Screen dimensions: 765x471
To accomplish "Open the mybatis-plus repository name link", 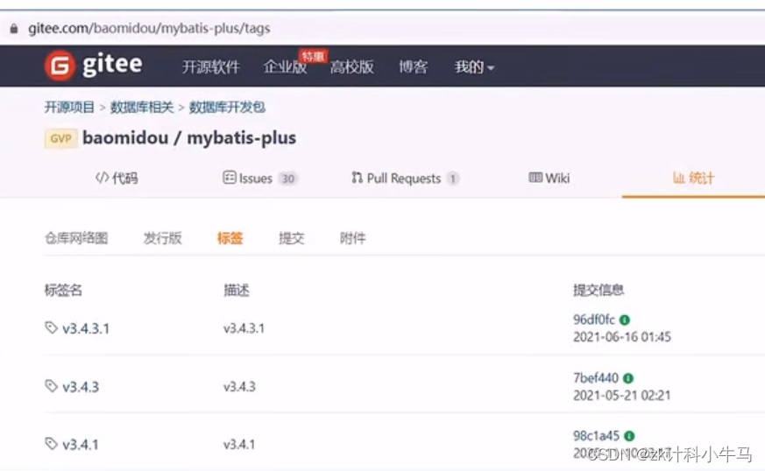I will 242,138.
